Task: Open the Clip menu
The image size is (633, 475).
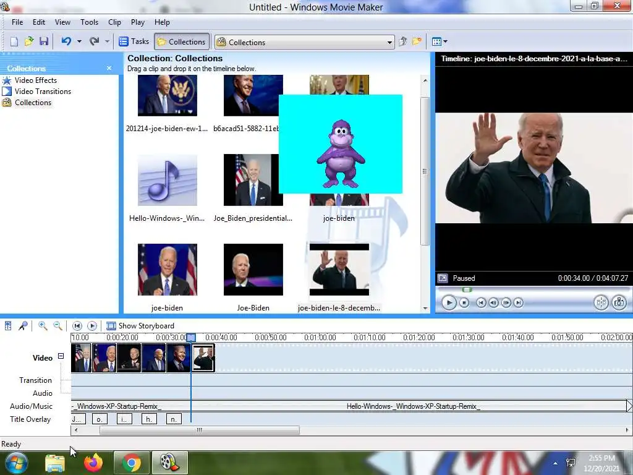Action: click(114, 22)
